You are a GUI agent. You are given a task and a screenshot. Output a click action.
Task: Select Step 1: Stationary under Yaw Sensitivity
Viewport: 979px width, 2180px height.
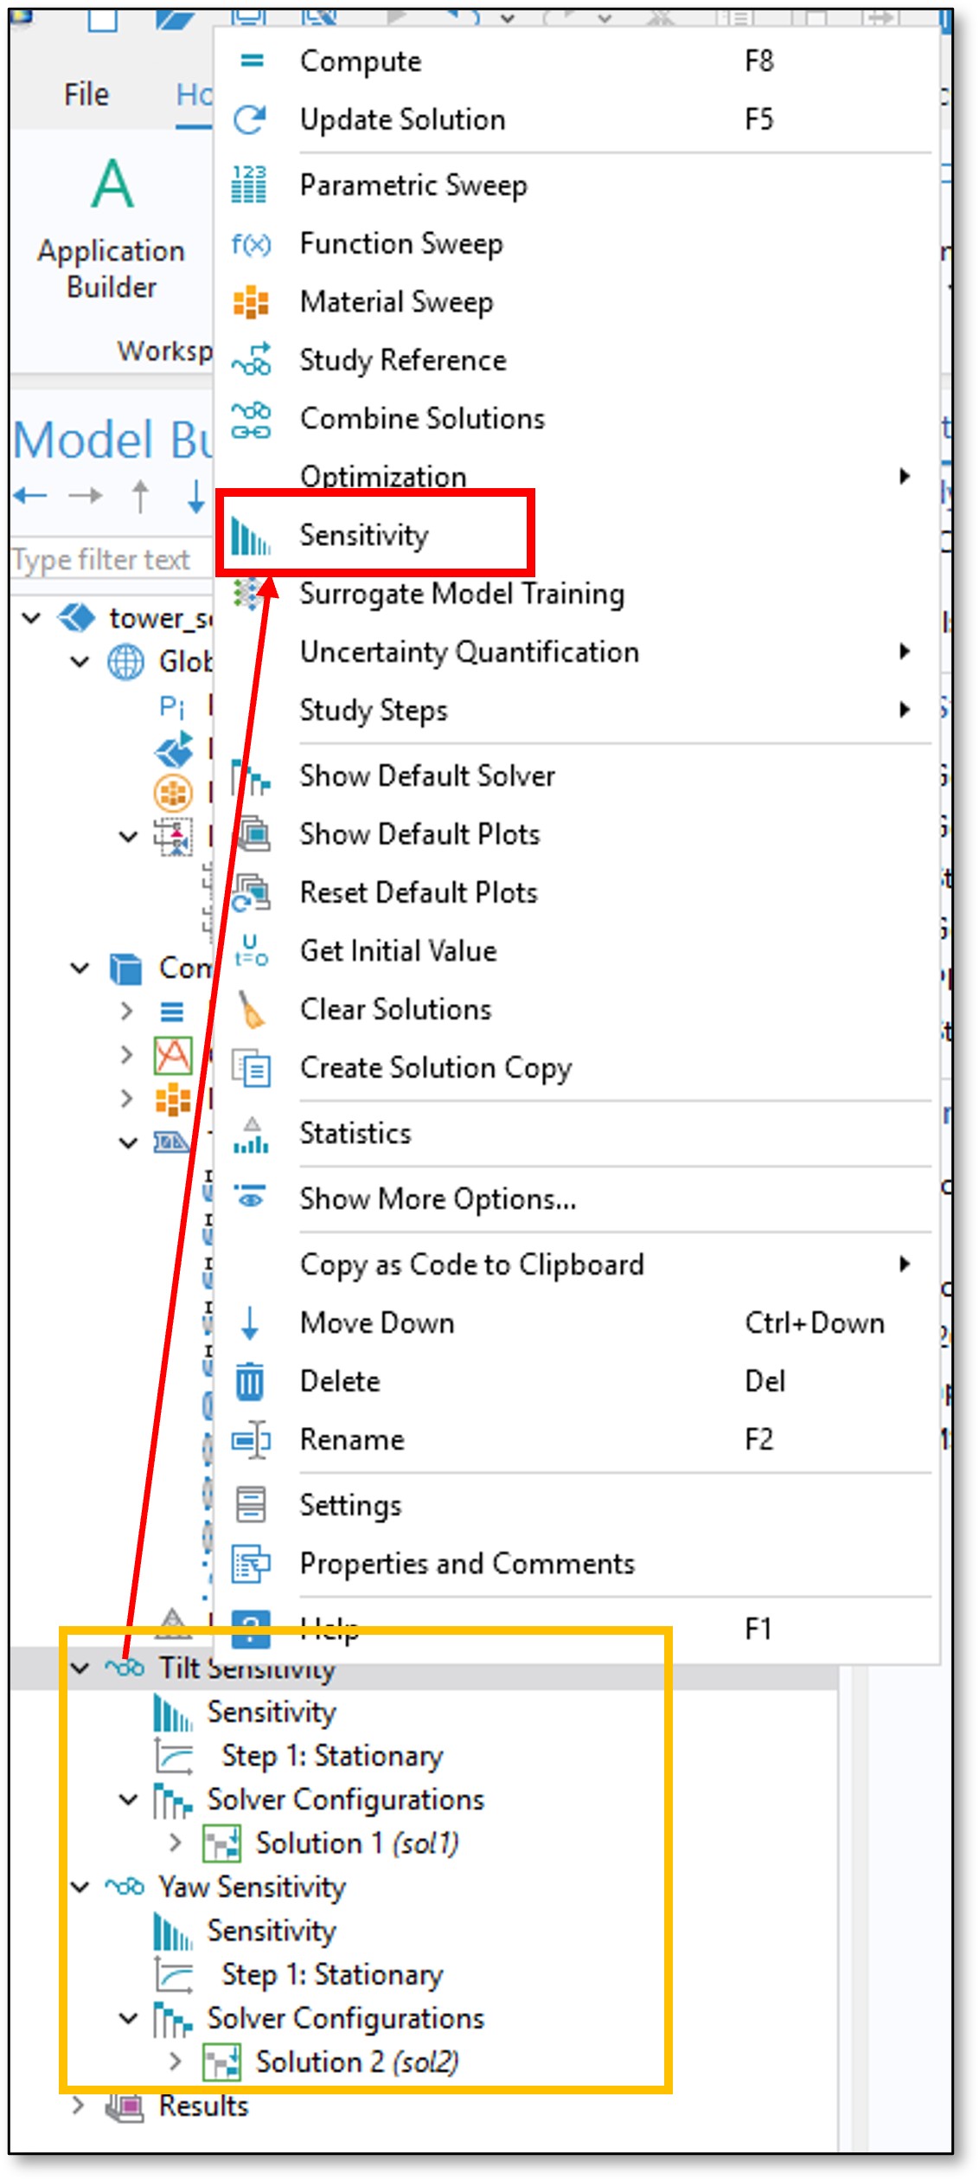[x=332, y=1974]
